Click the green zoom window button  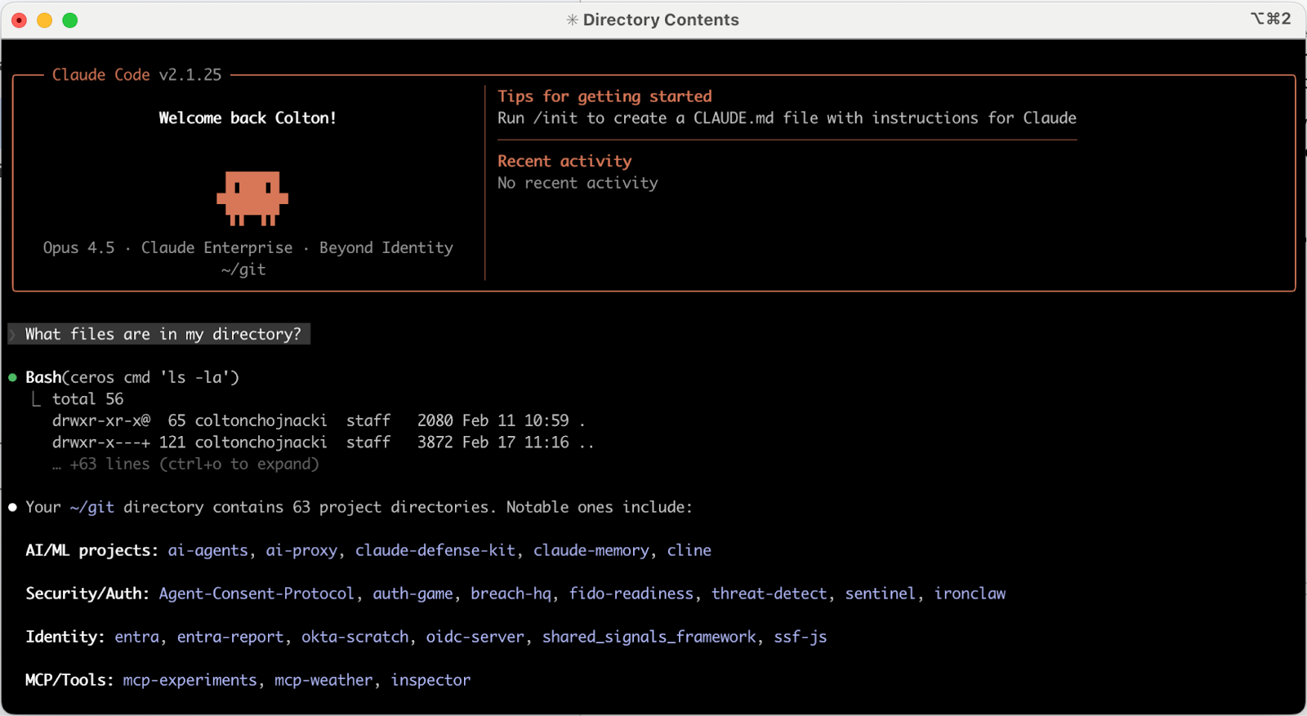[x=70, y=20]
